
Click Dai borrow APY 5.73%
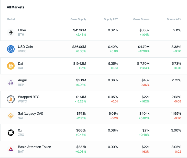pos(177,63)
